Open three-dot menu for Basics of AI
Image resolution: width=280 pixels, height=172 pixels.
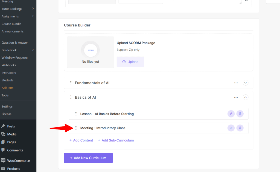pos(236,97)
